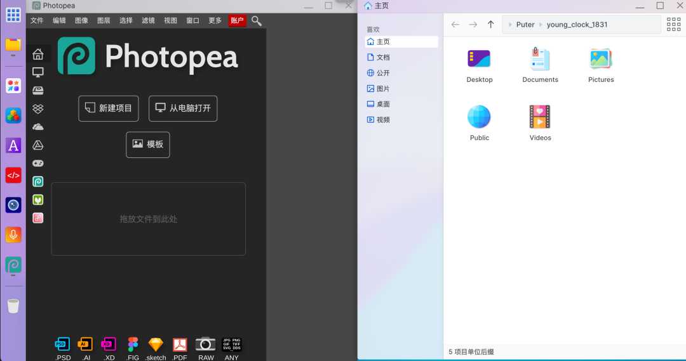Select the computer monitor icon in Photopea sidebar
This screenshot has width=686, height=361.
pos(38,72)
